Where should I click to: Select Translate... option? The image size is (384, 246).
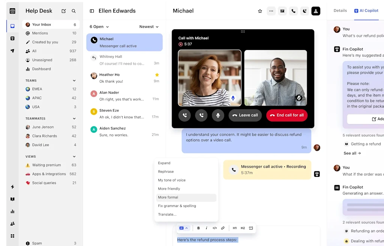point(186,214)
